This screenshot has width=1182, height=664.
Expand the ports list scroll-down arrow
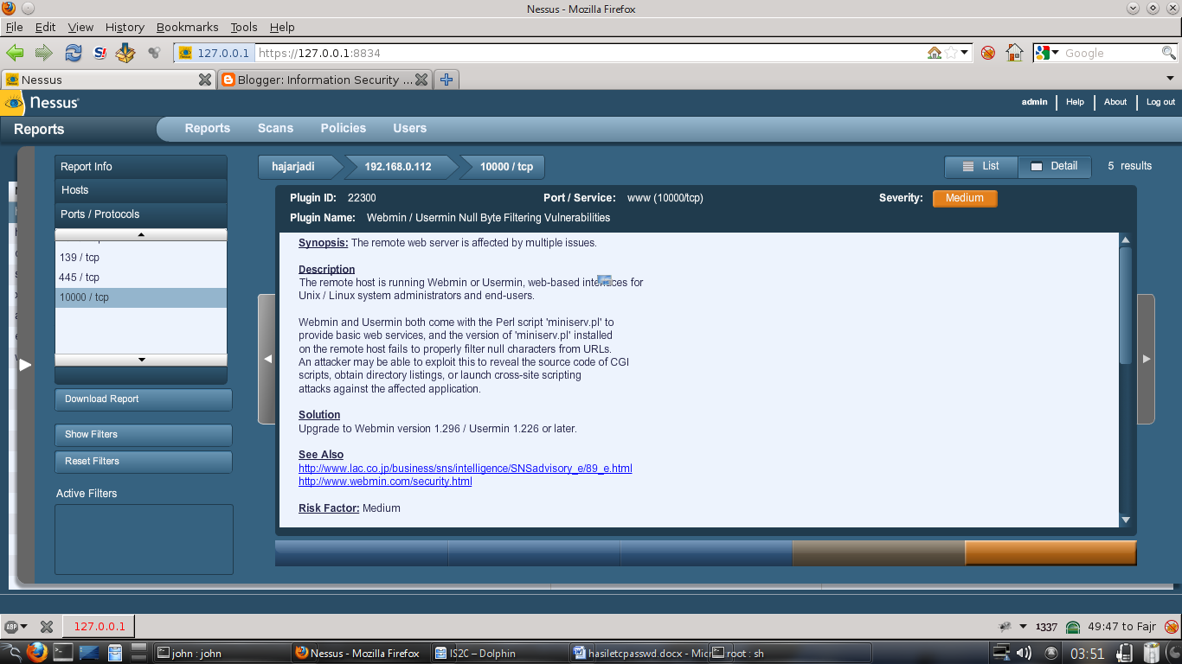[140, 360]
